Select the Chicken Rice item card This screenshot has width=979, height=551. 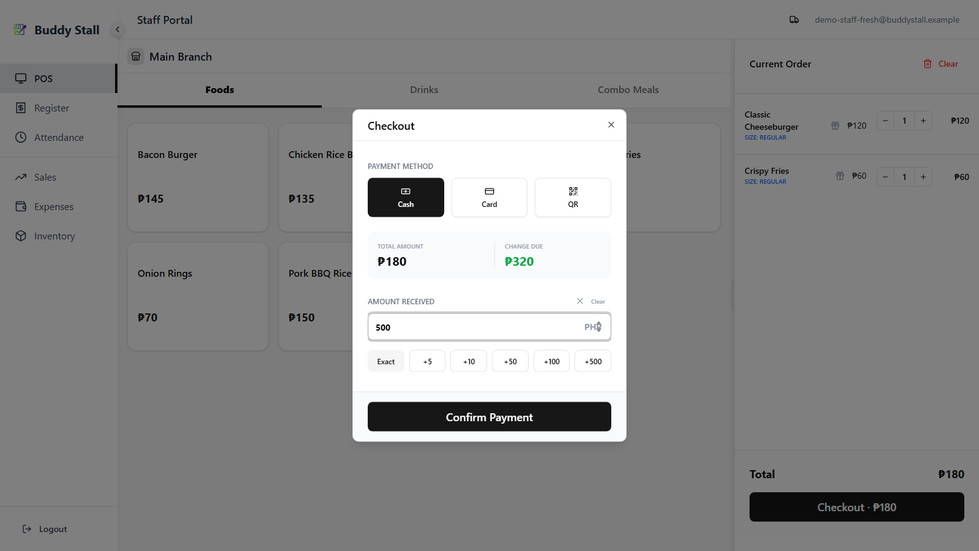coord(316,178)
